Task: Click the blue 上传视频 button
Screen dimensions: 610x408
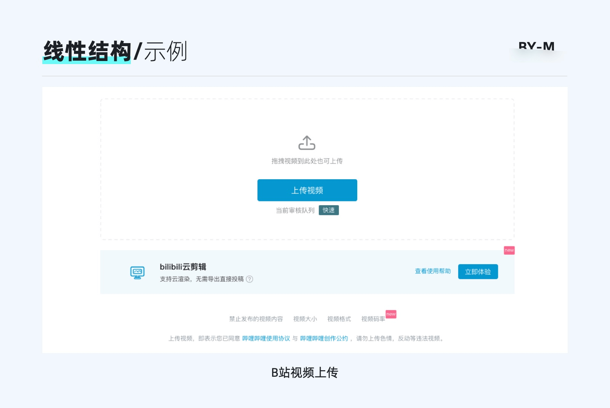Action: click(307, 190)
